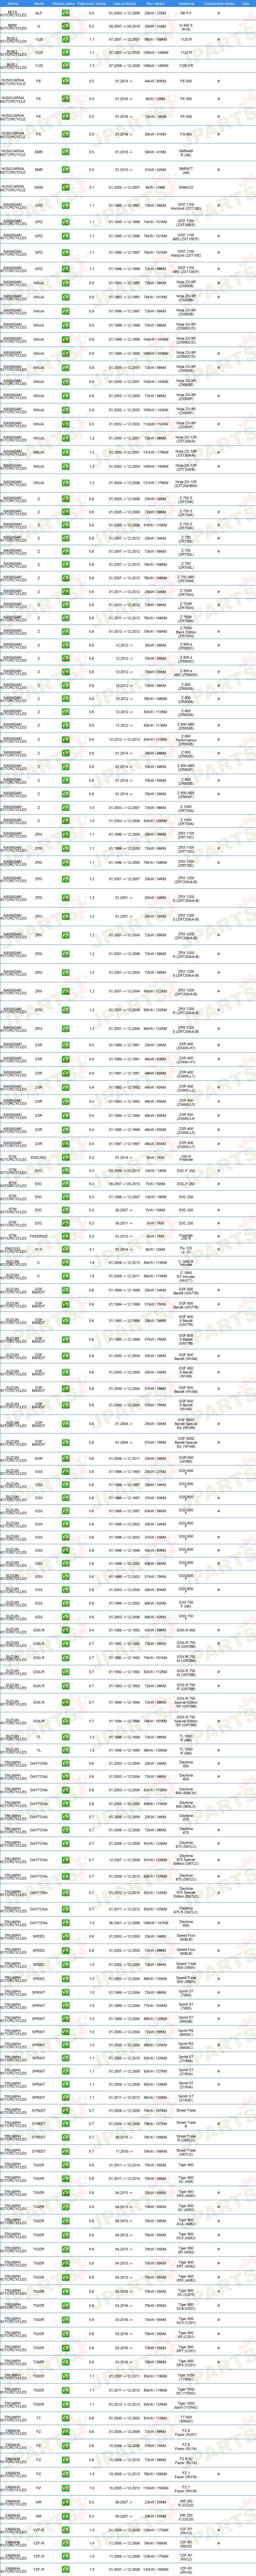Click the green icon in the 1125 CR row
Screen dimensions: 256x2576
point(66,65)
